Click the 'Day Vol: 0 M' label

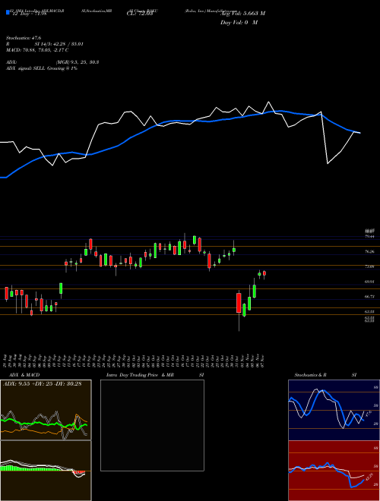[239, 22]
